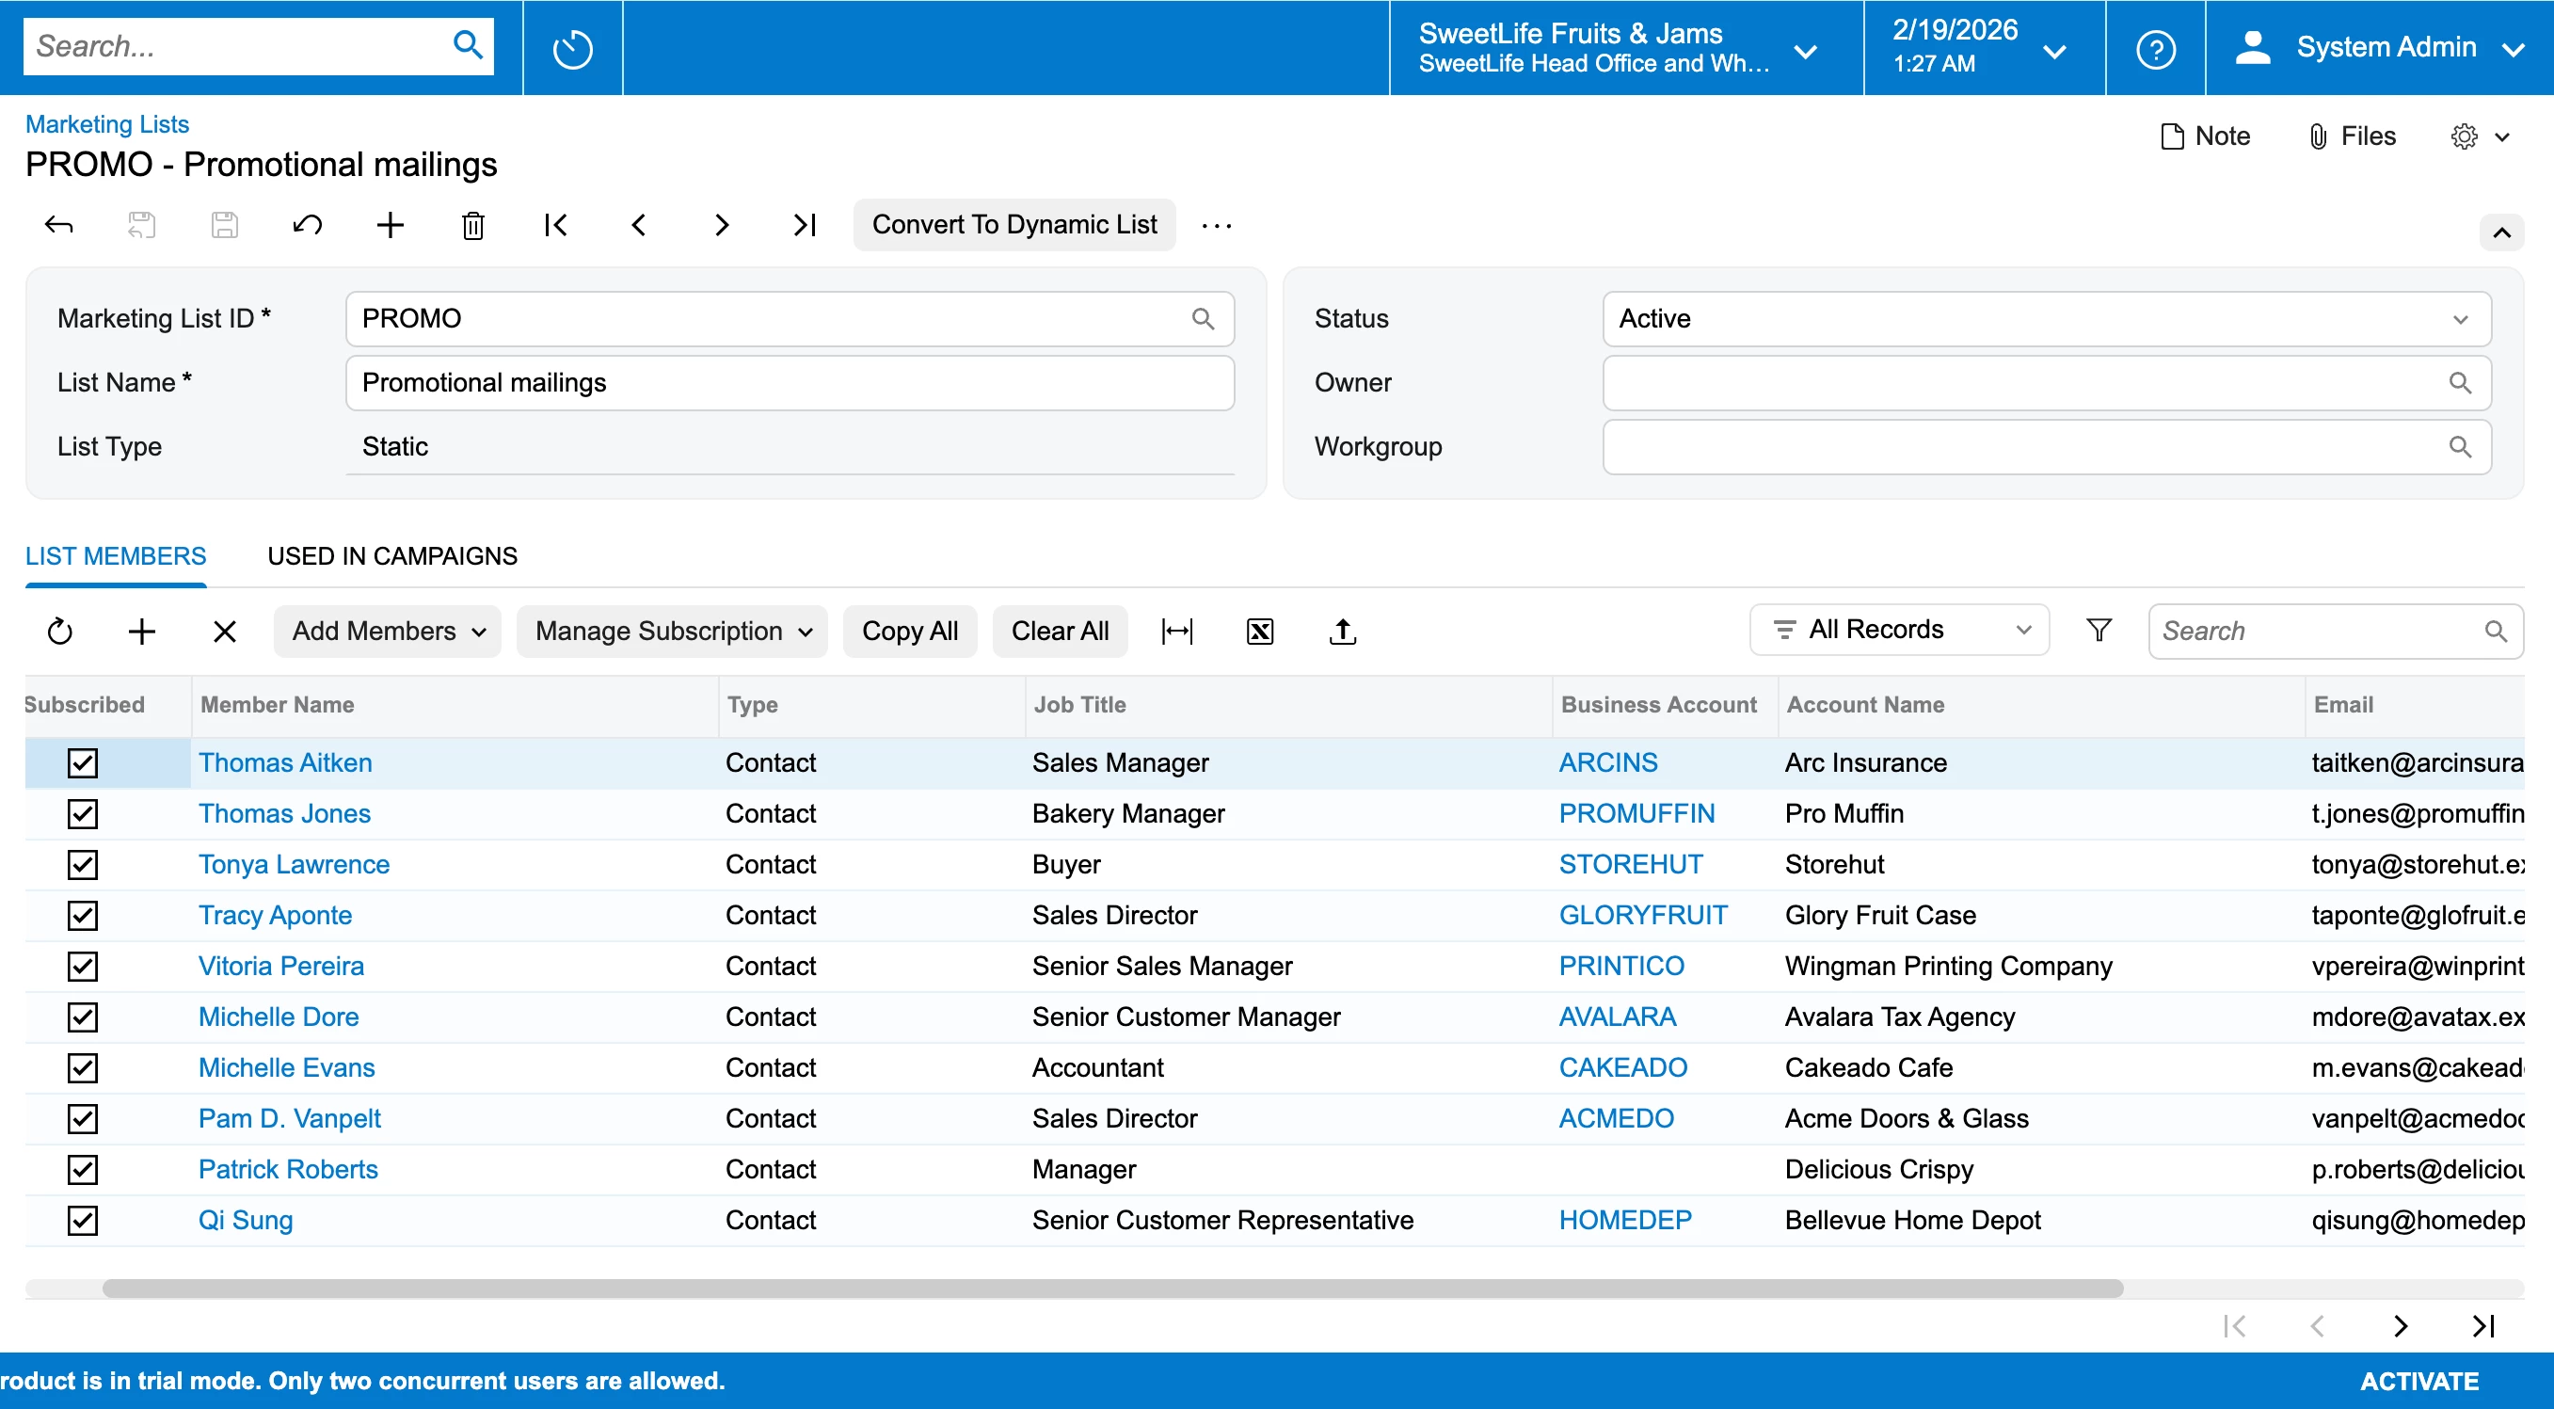Uncheck Subscribed for Thomas Jones

[x=82, y=814]
